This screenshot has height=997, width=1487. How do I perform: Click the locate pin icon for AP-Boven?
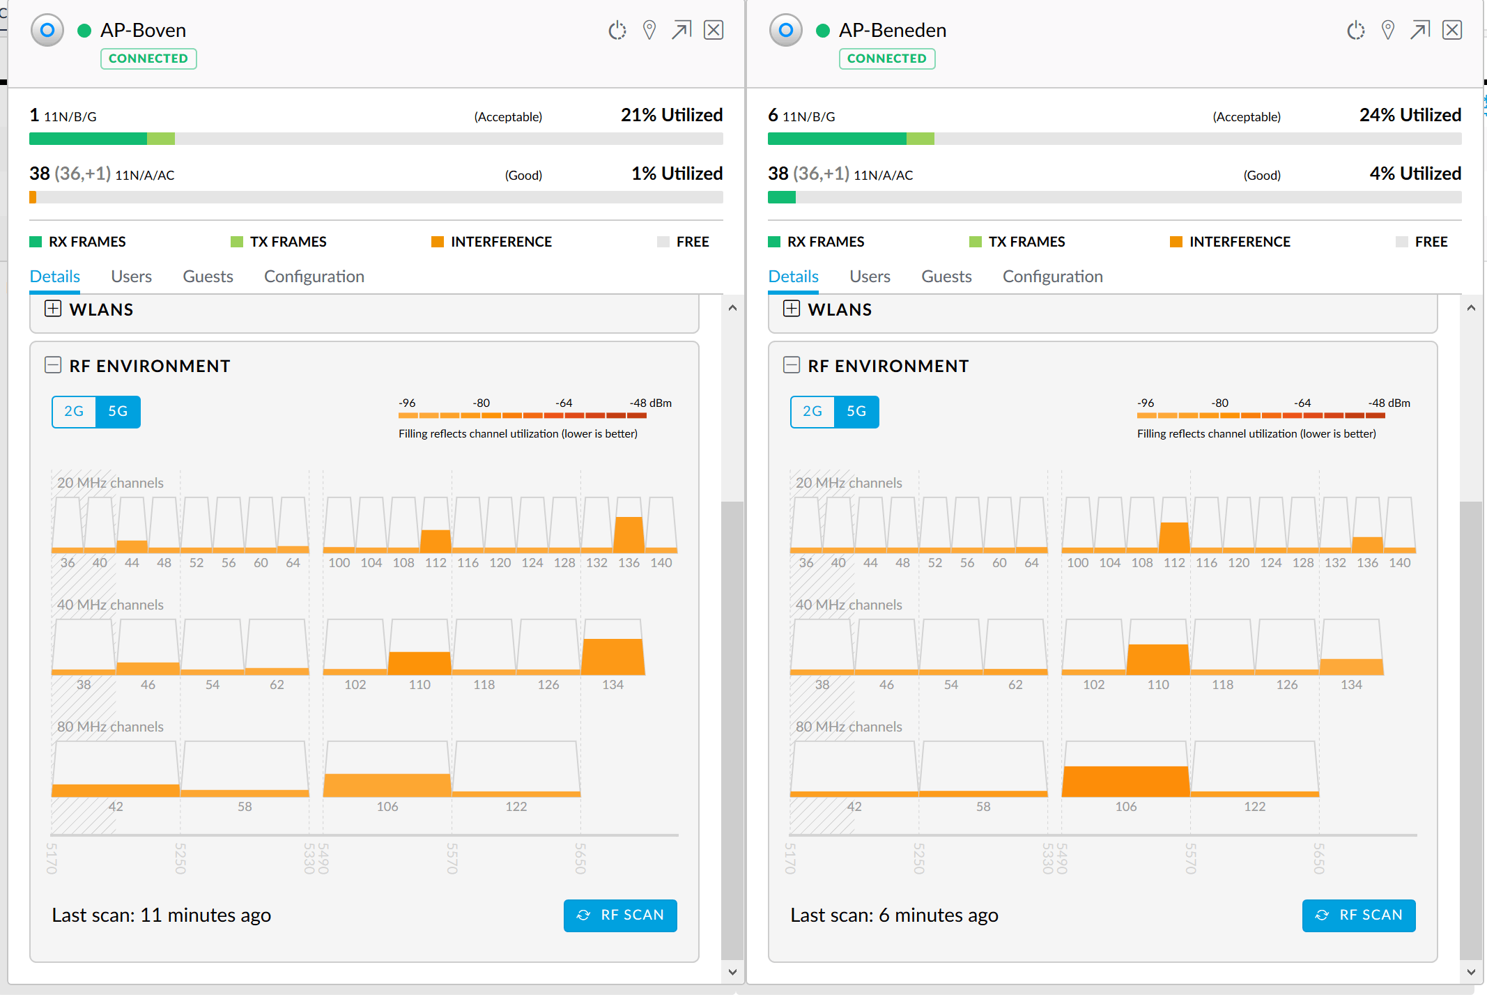click(x=649, y=31)
